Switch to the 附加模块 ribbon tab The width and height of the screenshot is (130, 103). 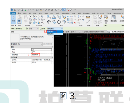[86, 13]
